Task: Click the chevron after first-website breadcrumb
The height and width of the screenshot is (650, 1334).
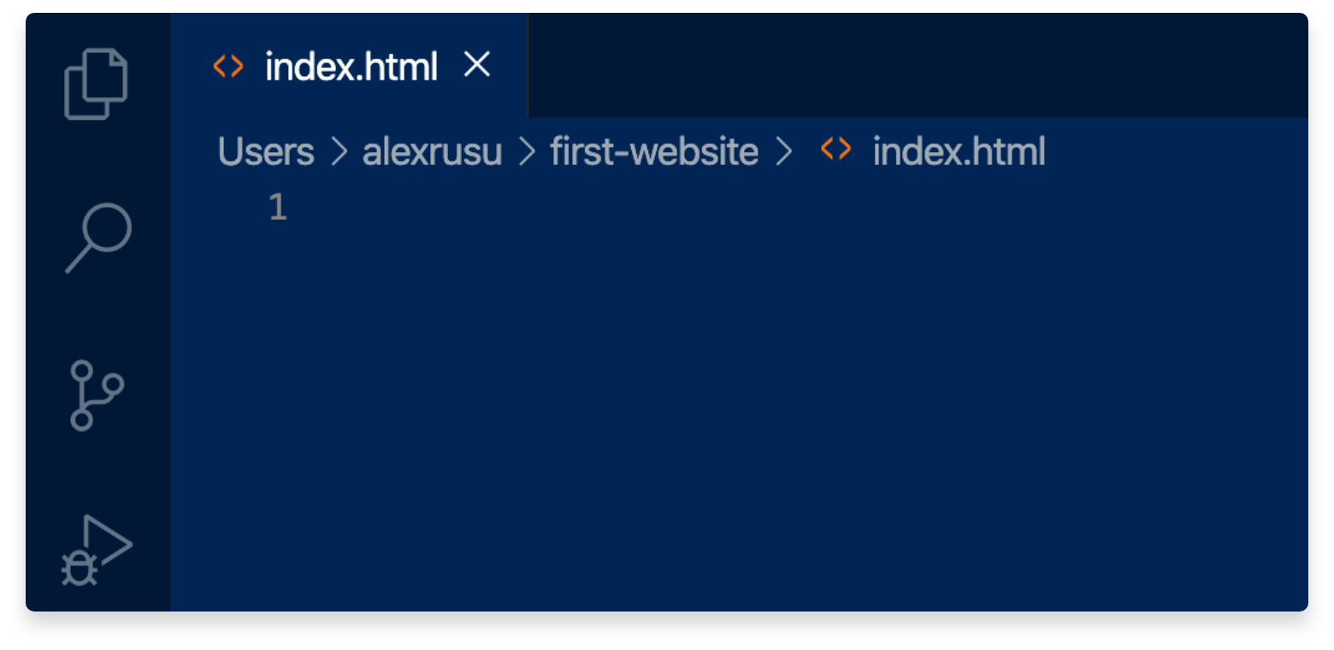Action: [x=783, y=152]
